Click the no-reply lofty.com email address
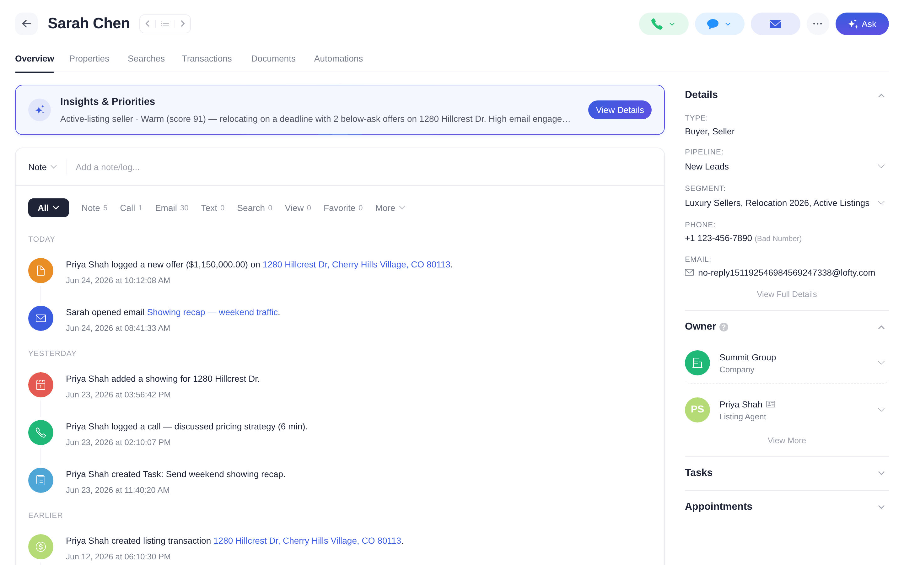Screen dimensions: 904x565 786,273
